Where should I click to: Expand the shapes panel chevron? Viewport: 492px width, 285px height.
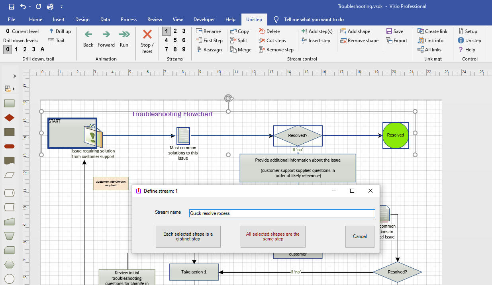[15, 76]
